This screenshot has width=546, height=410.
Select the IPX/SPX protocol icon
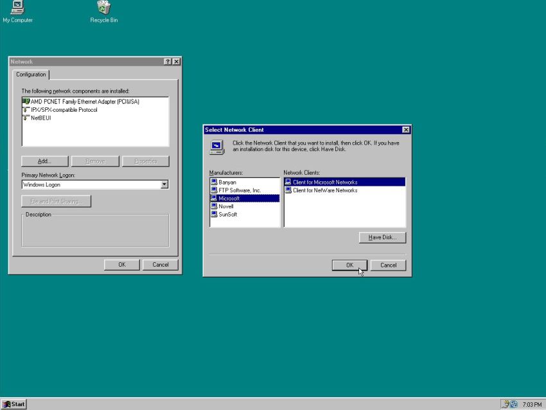tap(26, 110)
